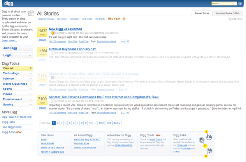
Task: Select the Top Today filter
Action: tap(62, 19)
